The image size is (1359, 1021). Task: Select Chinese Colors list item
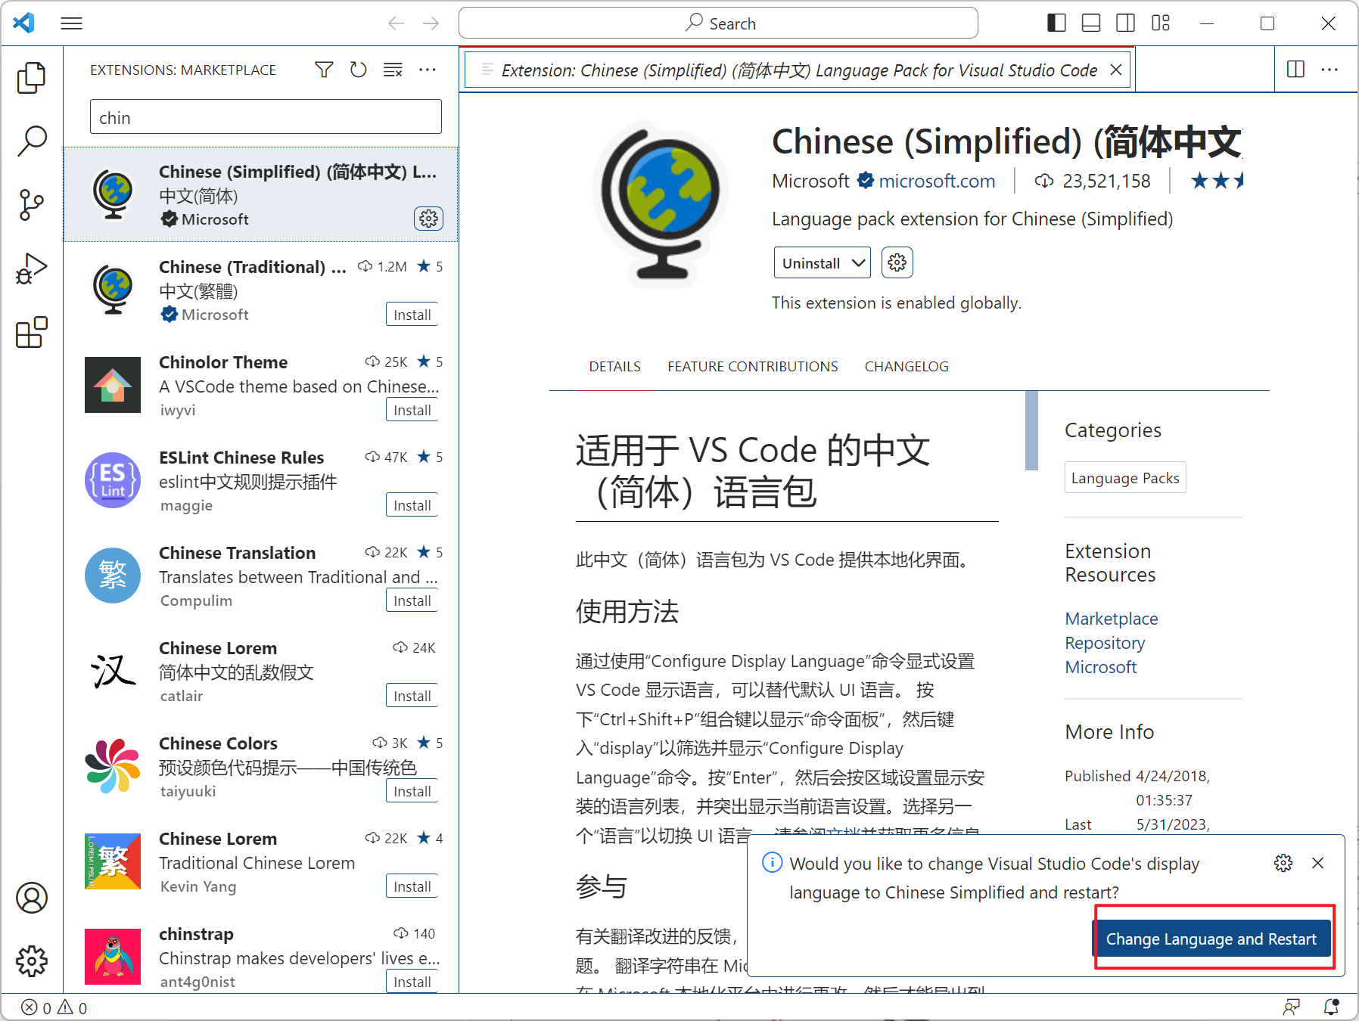point(261,767)
